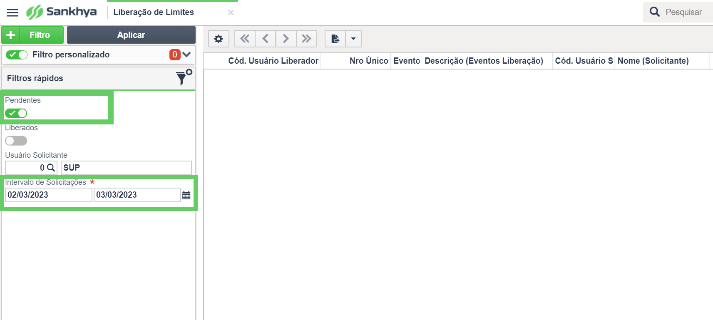Click the grid settings gear icon
This screenshot has width=713, height=320.
tap(219, 39)
